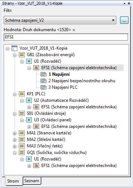The width and height of the screenshot is (133, 188).
Task: Click the mounting location icon under GQ1
Action: tap(29, 159)
